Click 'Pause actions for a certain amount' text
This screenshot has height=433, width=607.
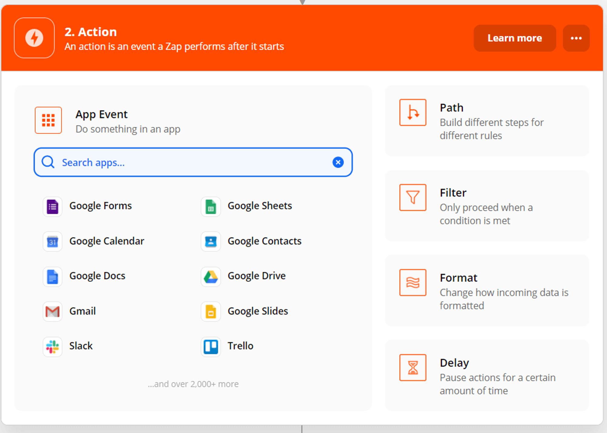pos(498,384)
